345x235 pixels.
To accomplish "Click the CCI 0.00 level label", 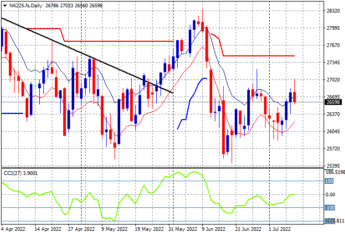I will click(x=330, y=195).
